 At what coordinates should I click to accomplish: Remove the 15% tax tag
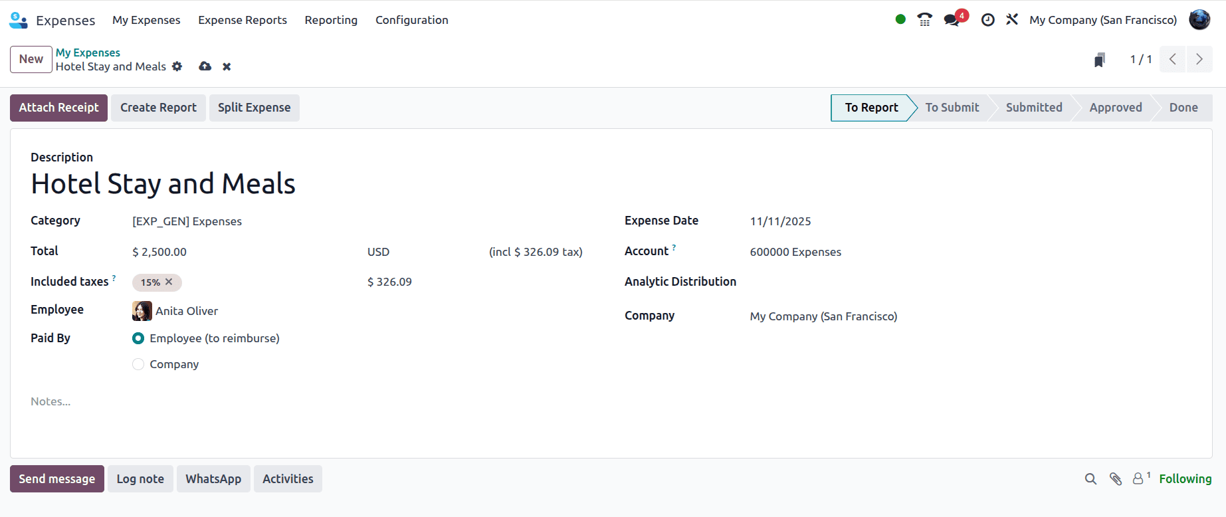(169, 282)
